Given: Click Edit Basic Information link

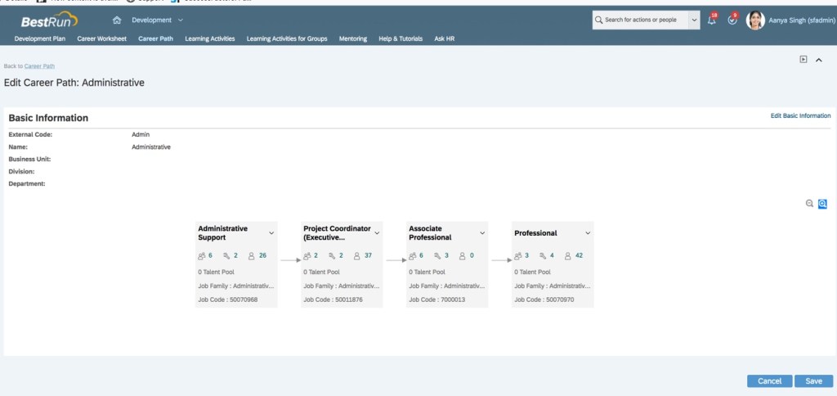Looking at the screenshot, I should click(800, 116).
